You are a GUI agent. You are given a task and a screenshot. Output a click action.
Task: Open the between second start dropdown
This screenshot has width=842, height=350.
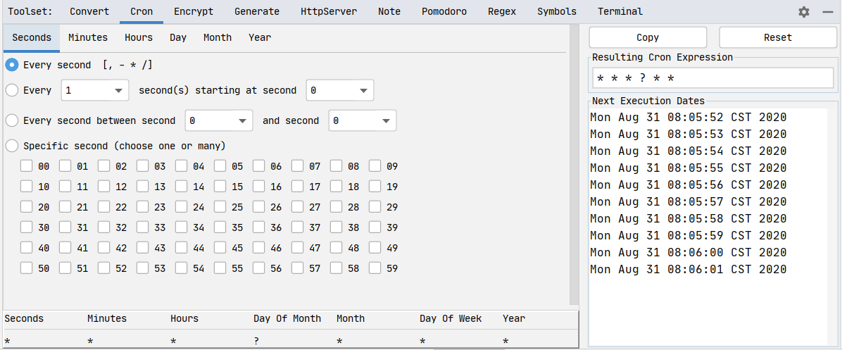click(218, 121)
